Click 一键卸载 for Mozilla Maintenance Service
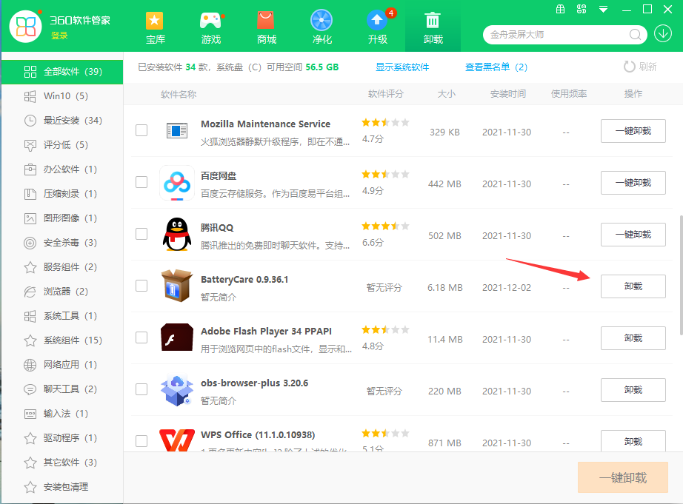 (633, 131)
